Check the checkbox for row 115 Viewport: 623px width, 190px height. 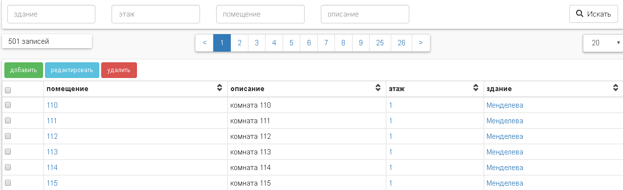pos(8,183)
